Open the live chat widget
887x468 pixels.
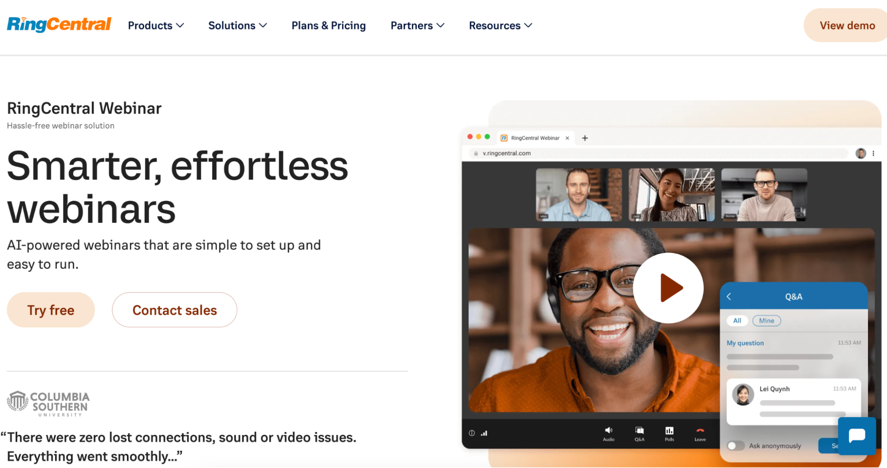click(857, 436)
